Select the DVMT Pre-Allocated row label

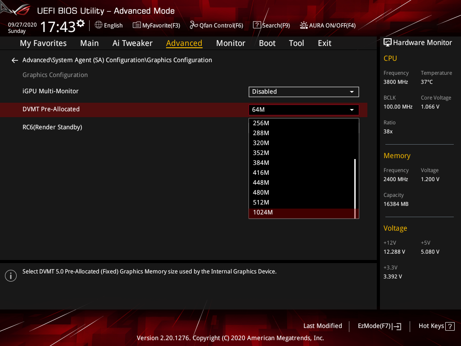pos(51,109)
